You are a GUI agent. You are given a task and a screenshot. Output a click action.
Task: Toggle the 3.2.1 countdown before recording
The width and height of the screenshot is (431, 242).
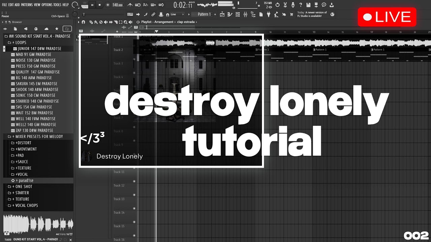pos(146,5)
